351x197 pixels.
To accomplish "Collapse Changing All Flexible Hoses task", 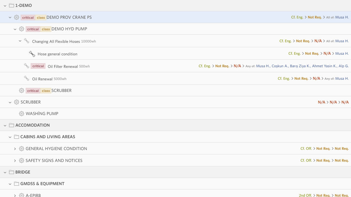I will [x=20, y=41].
